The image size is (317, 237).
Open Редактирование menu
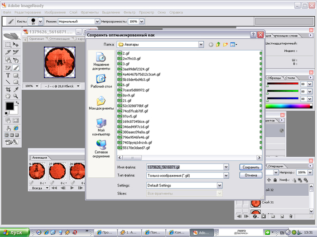pos(28,12)
